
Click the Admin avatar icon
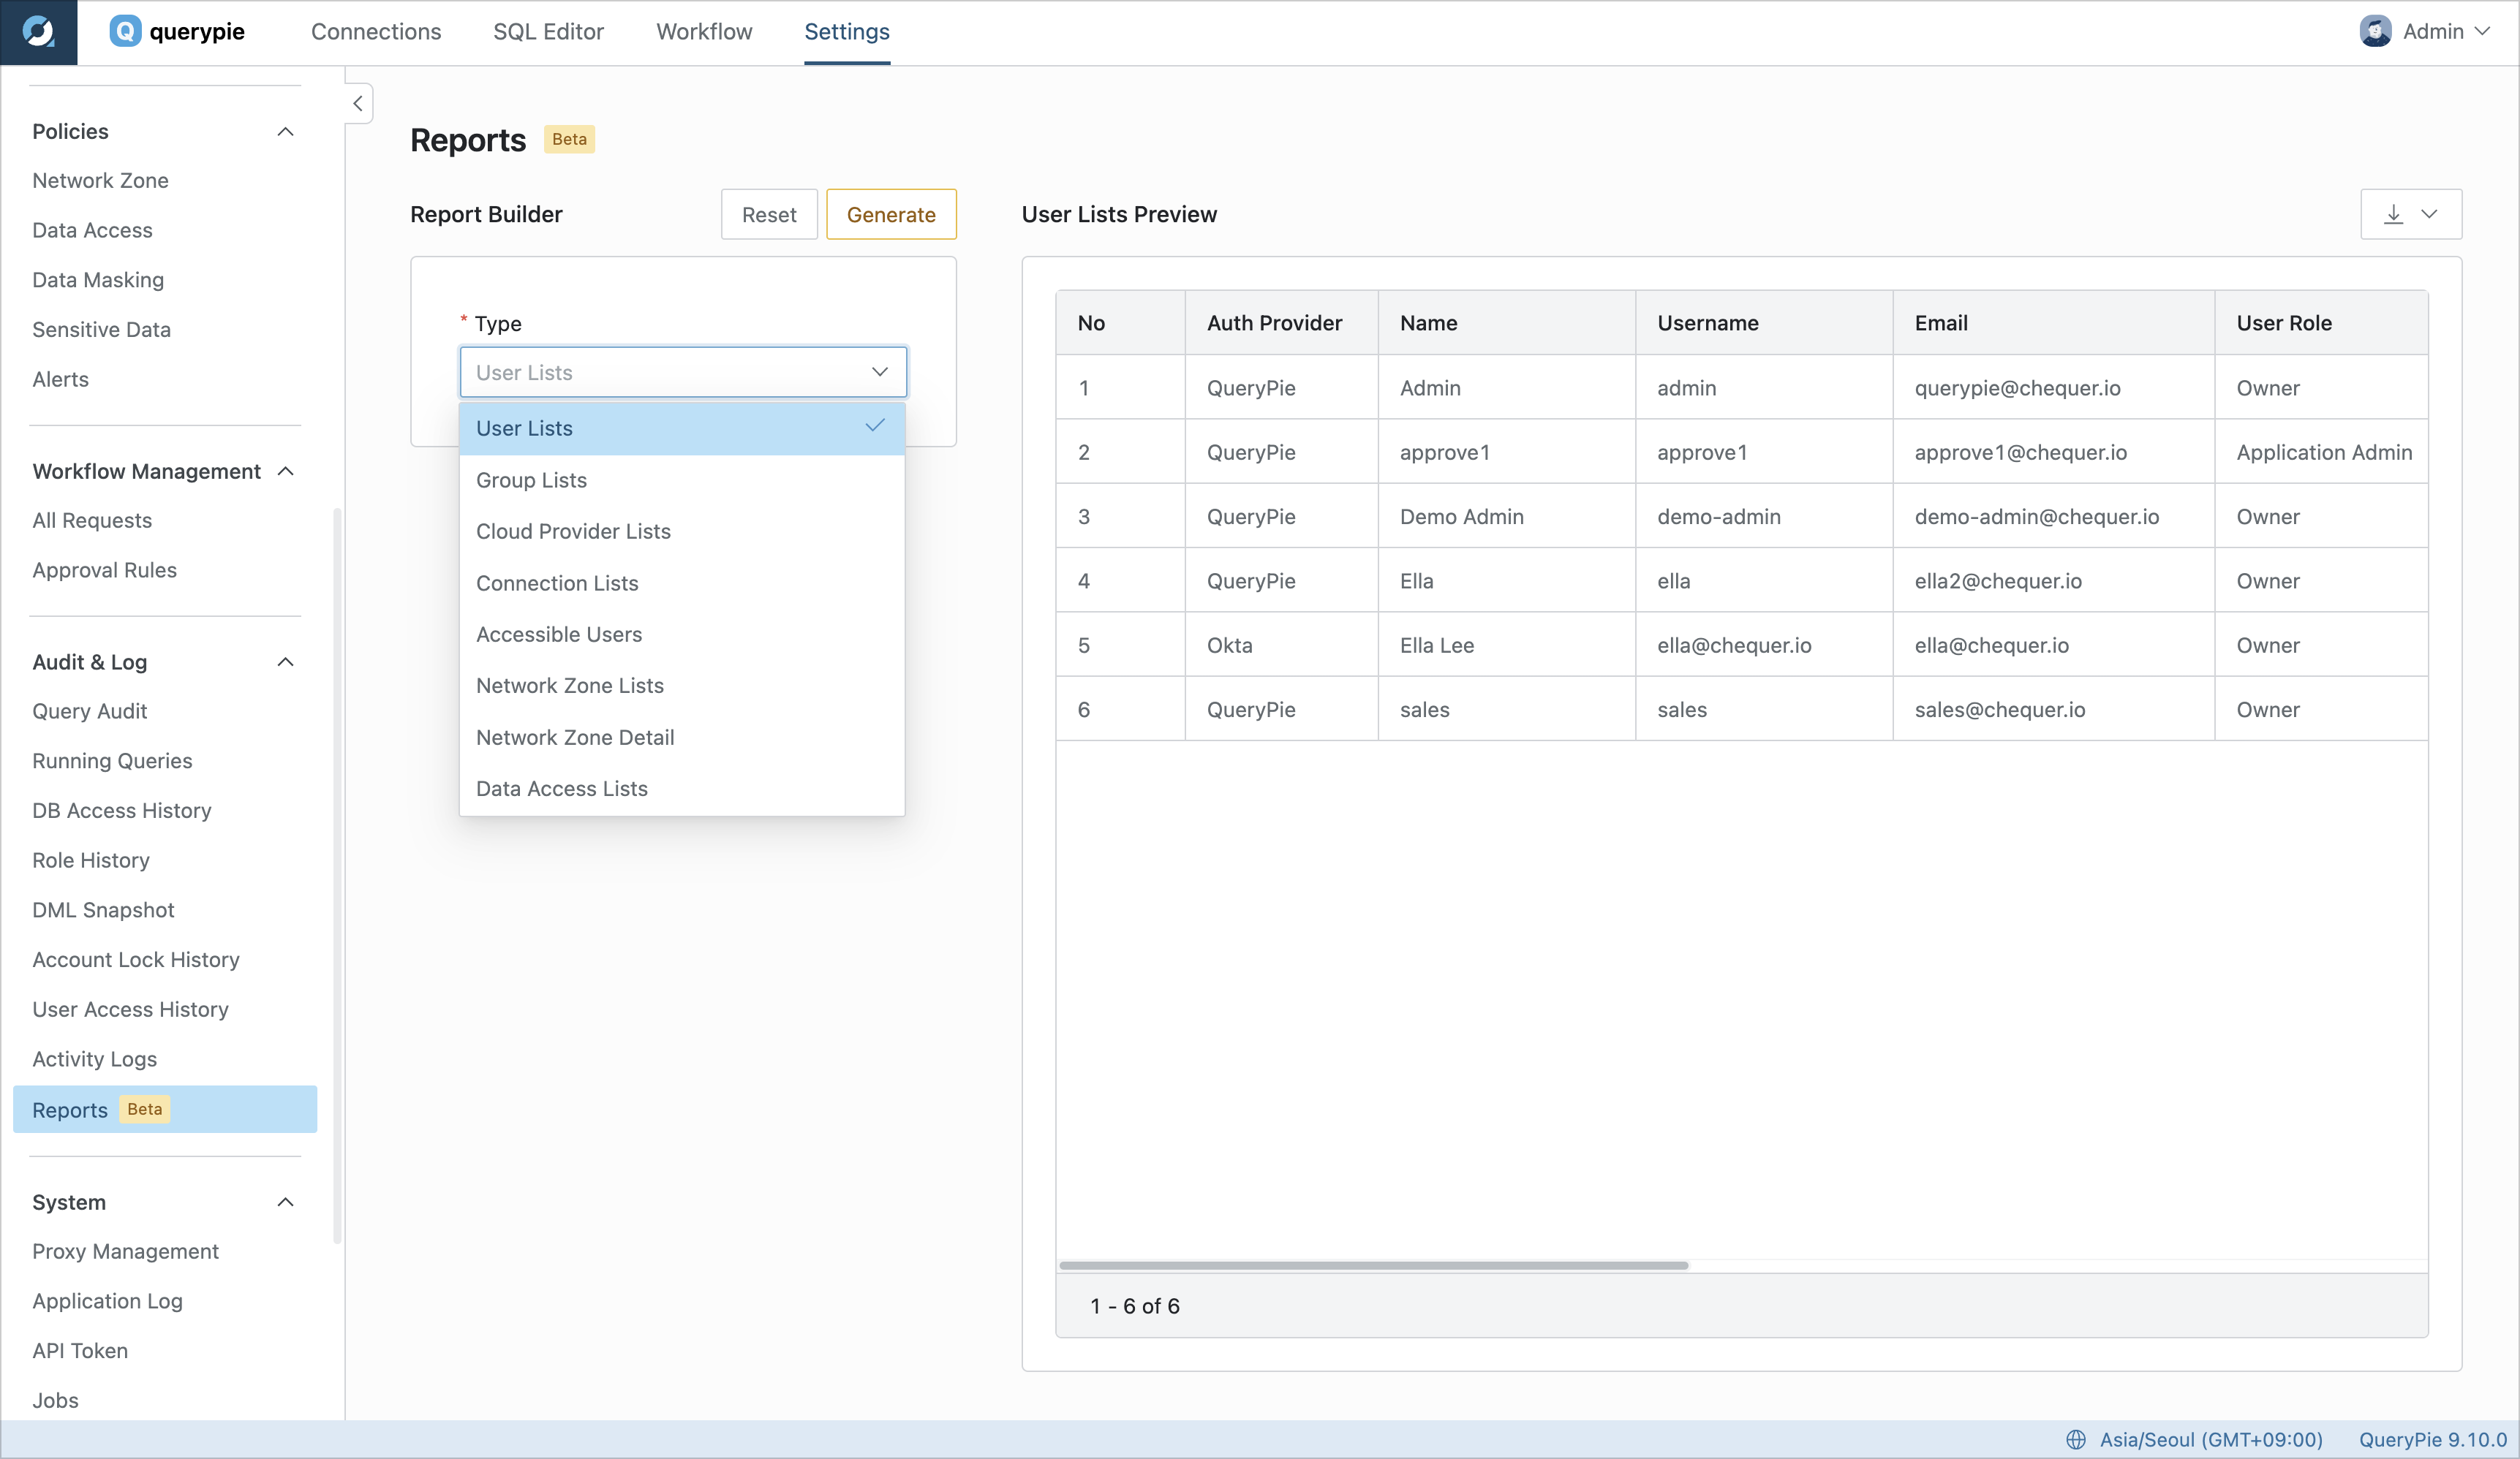pyautogui.click(x=2375, y=31)
